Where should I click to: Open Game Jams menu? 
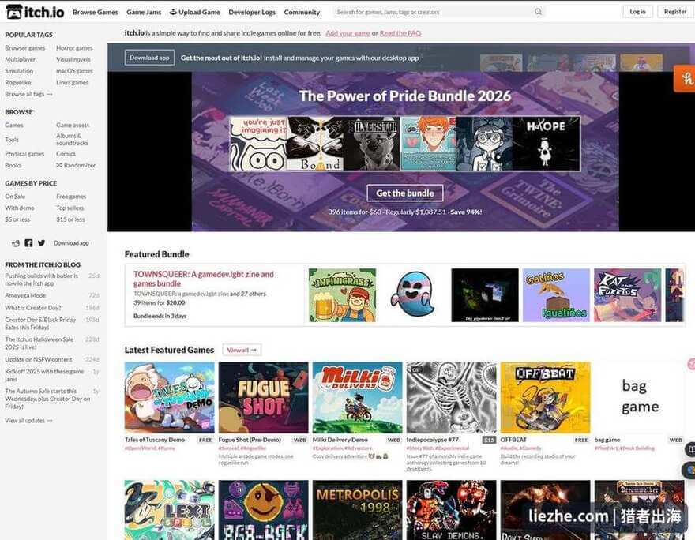[144, 12]
